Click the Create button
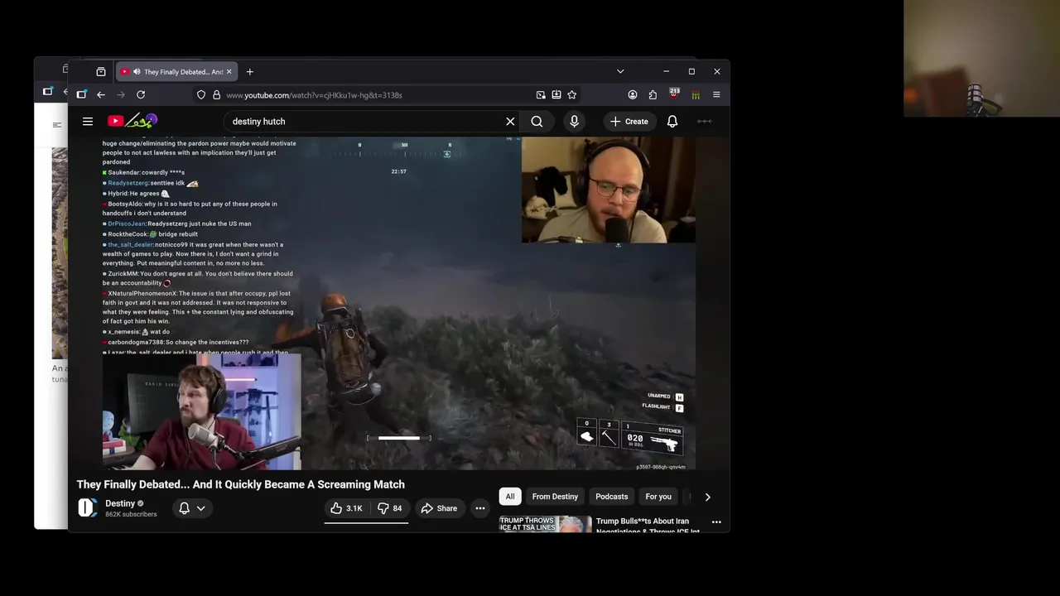Screen dimensions: 1060x596 tap(629, 121)
